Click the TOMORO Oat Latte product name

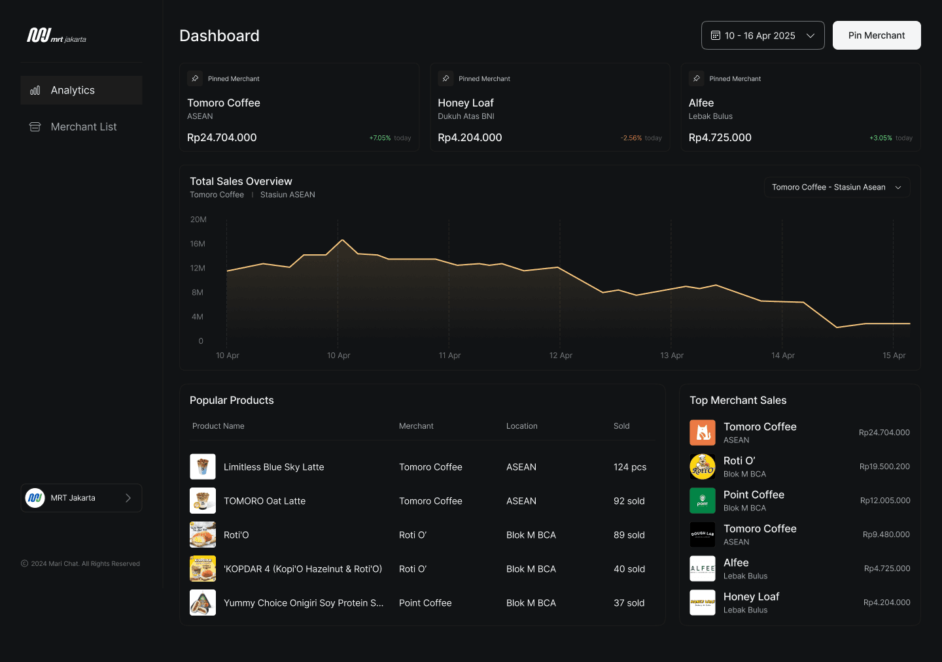[265, 501]
